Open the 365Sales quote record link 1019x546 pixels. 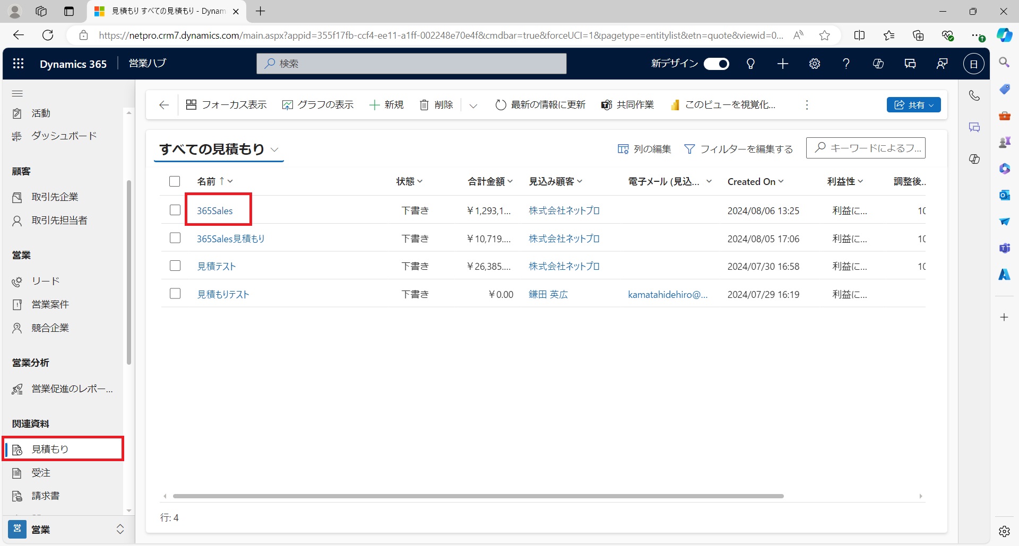click(x=215, y=210)
